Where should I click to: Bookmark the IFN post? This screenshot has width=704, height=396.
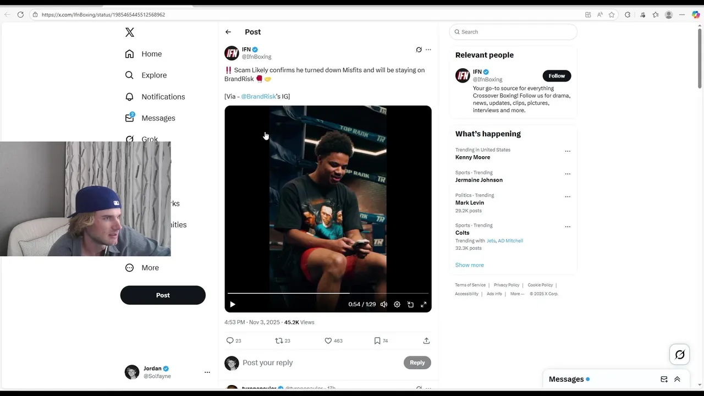pos(377,340)
